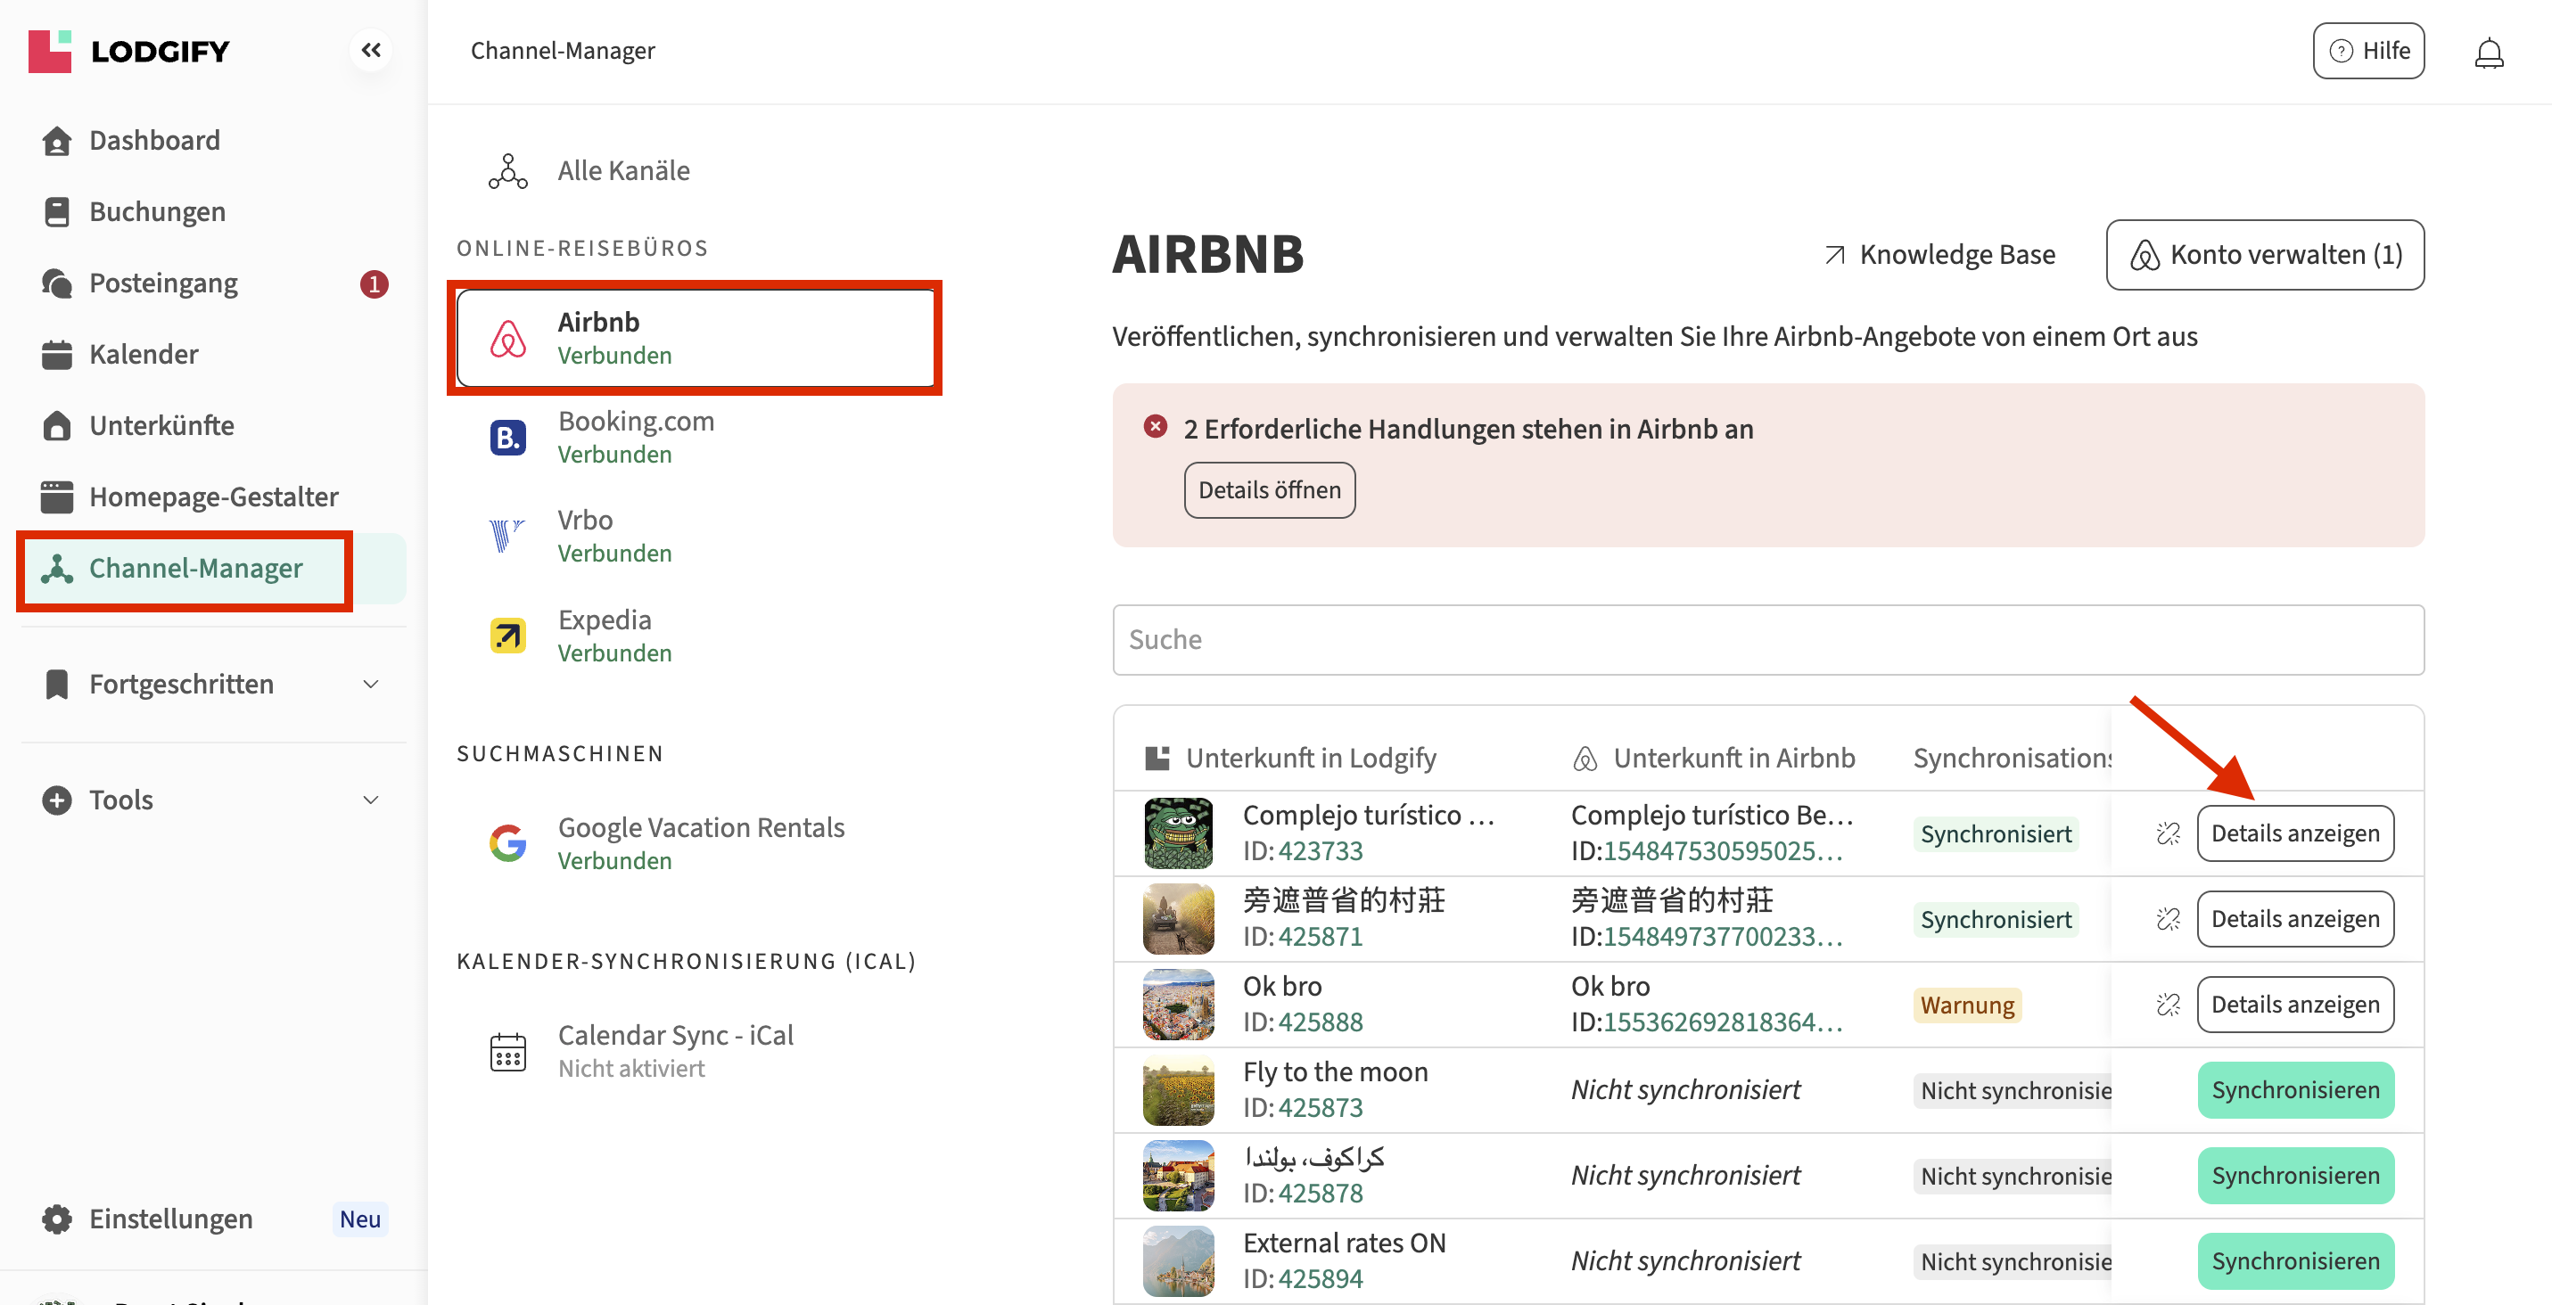Viewport: 2552px width, 1305px height.
Task: Click into the Suche search field
Action: click(1767, 641)
